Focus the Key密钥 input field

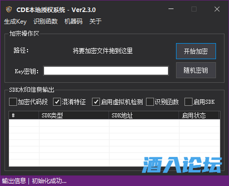[106, 71]
